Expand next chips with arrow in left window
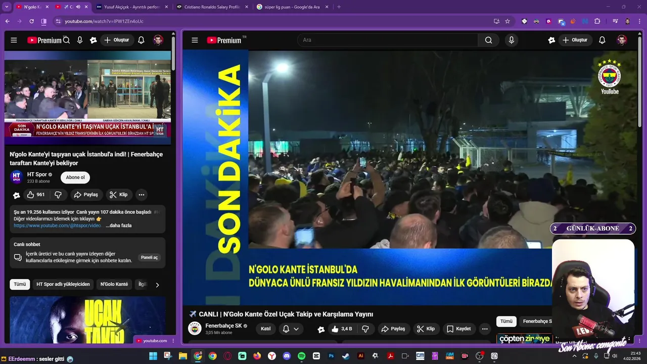This screenshot has width=647, height=364. (x=157, y=285)
